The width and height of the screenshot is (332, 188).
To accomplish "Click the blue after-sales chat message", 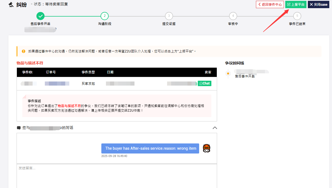I will coord(151,148).
